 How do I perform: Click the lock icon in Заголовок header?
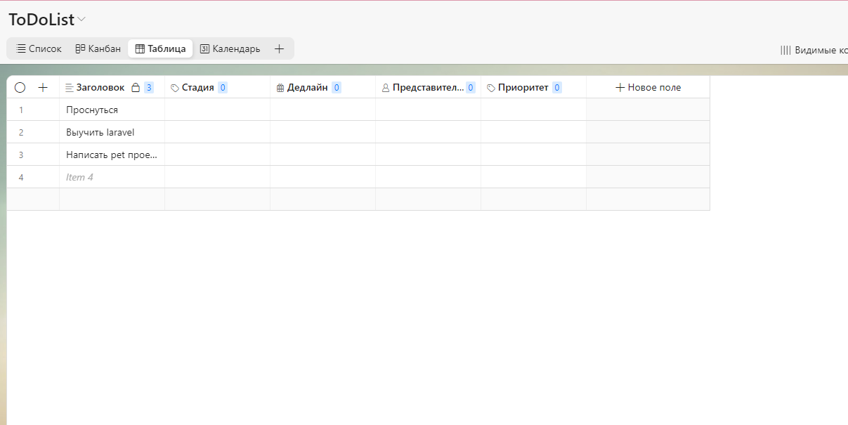click(x=136, y=88)
